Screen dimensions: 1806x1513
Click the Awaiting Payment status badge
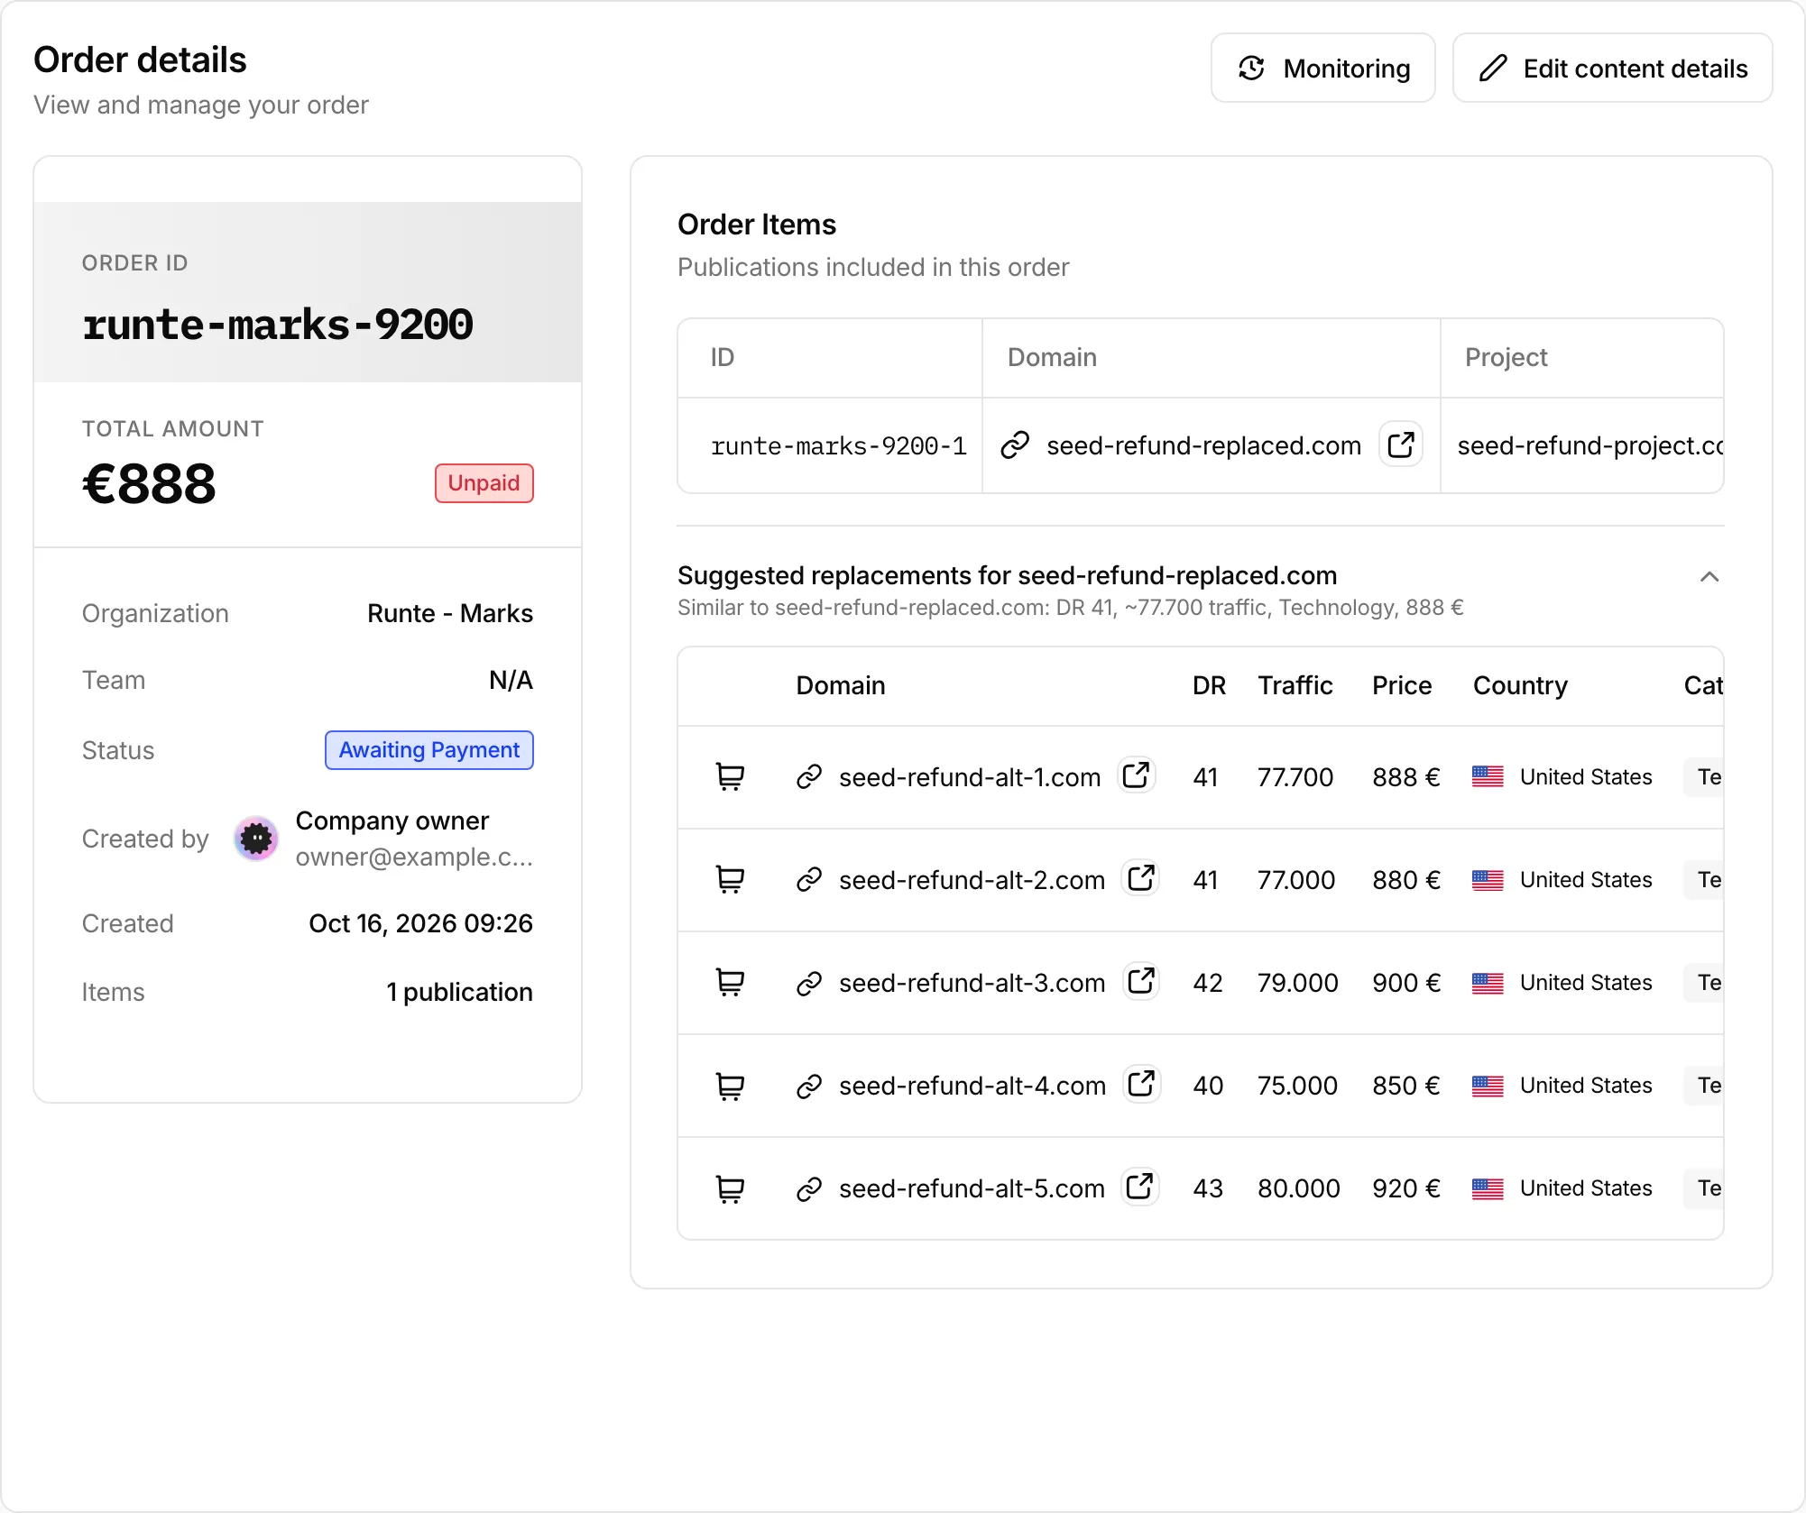click(x=429, y=750)
